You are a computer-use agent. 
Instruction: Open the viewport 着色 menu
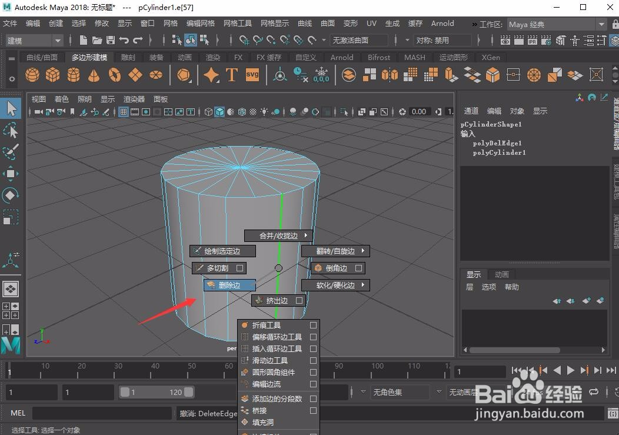(x=62, y=99)
